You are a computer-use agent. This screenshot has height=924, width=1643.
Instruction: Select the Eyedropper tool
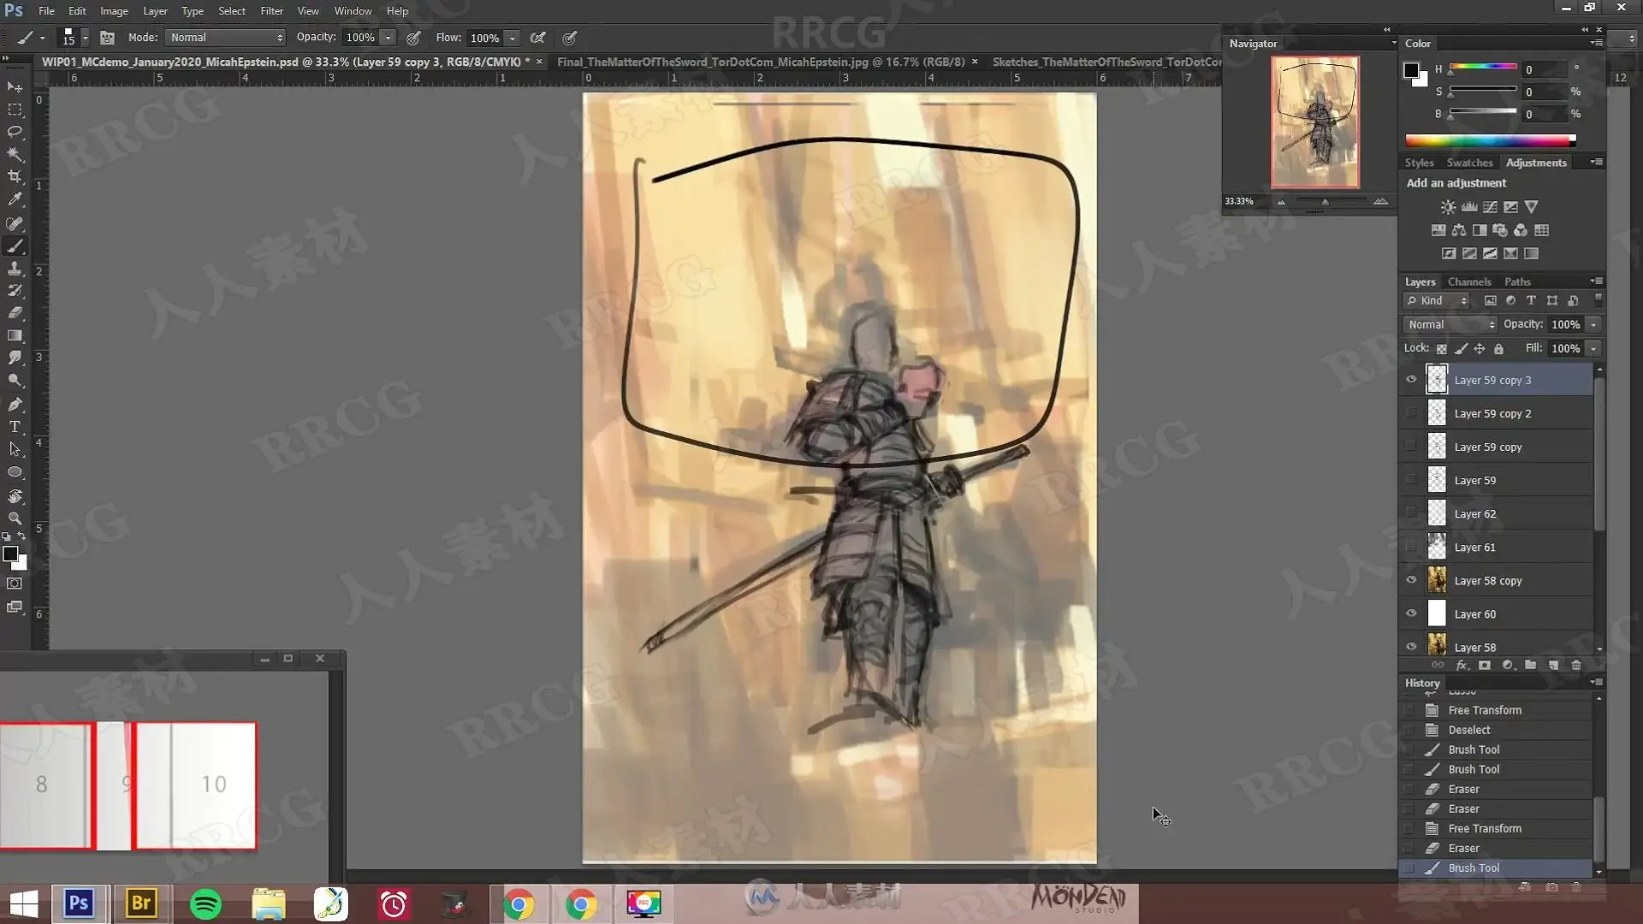[x=15, y=199]
